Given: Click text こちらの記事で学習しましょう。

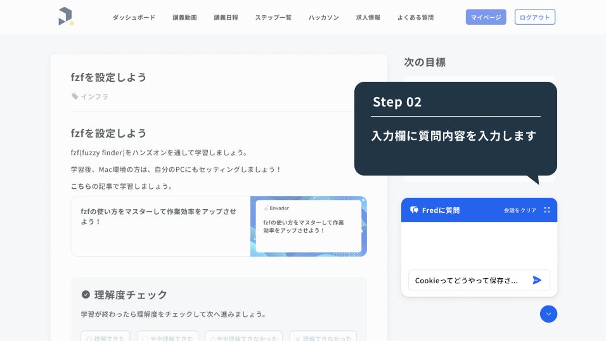Looking at the screenshot, I should tap(122, 186).
